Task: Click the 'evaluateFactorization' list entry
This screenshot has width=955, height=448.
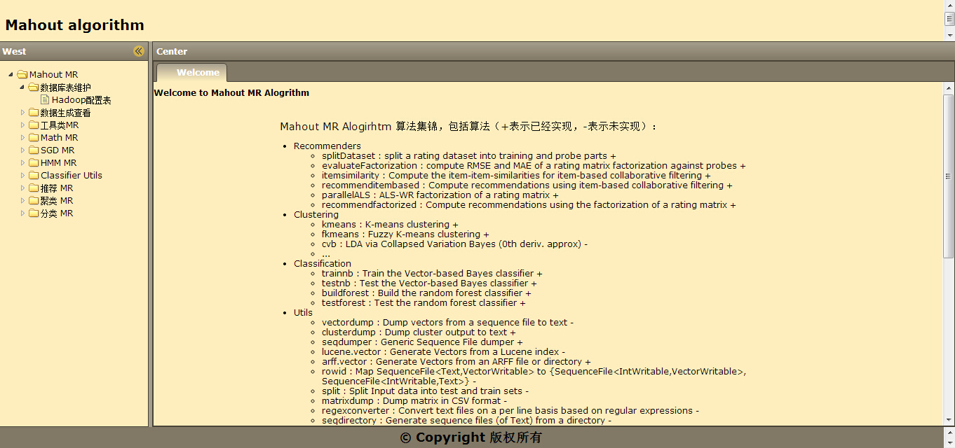Action: pyautogui.click(x=534, y=166)
